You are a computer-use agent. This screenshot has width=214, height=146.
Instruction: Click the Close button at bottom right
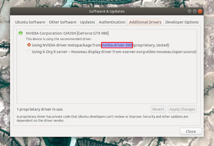pos(191,131)
